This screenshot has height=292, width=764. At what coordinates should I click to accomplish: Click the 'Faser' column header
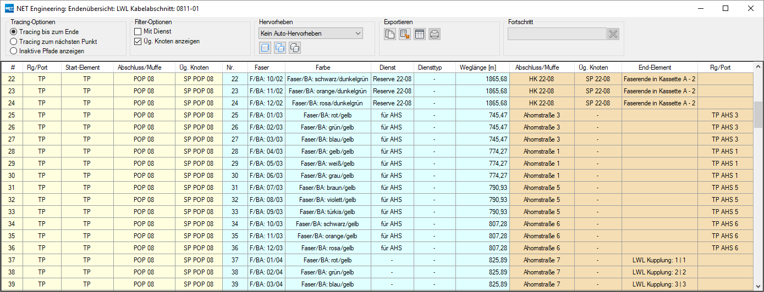coord(266,68)
